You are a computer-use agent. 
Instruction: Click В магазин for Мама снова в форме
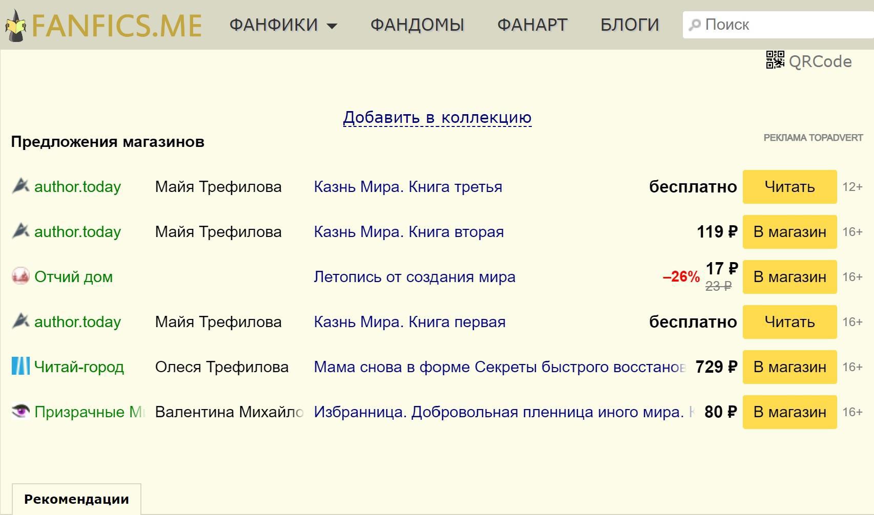[x=789, y=367]
